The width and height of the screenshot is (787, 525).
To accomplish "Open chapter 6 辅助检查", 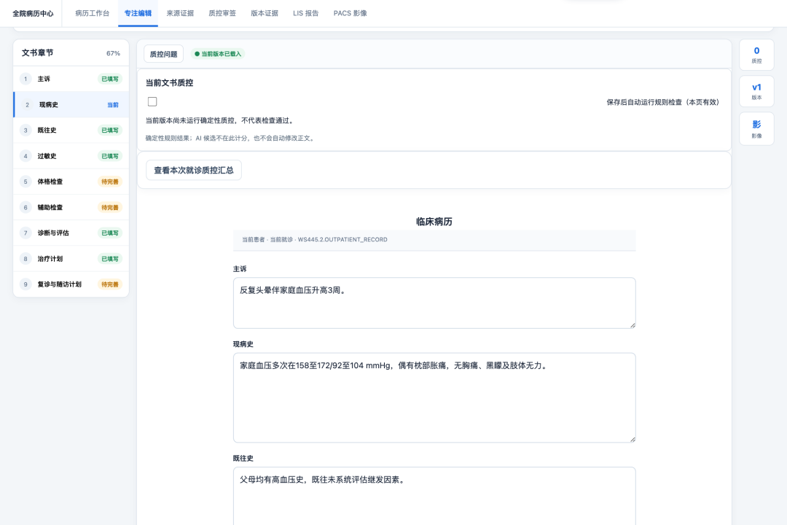I will (71, 207).
